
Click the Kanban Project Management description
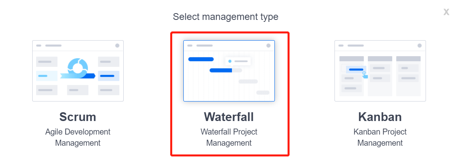[380, 137]
